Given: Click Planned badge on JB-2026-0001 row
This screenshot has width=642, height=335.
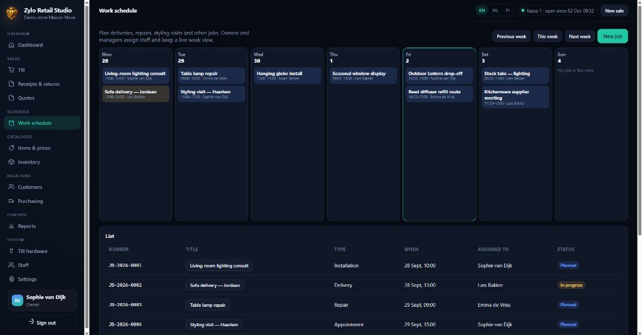Looking at the screenshot, I should [568, 265].
